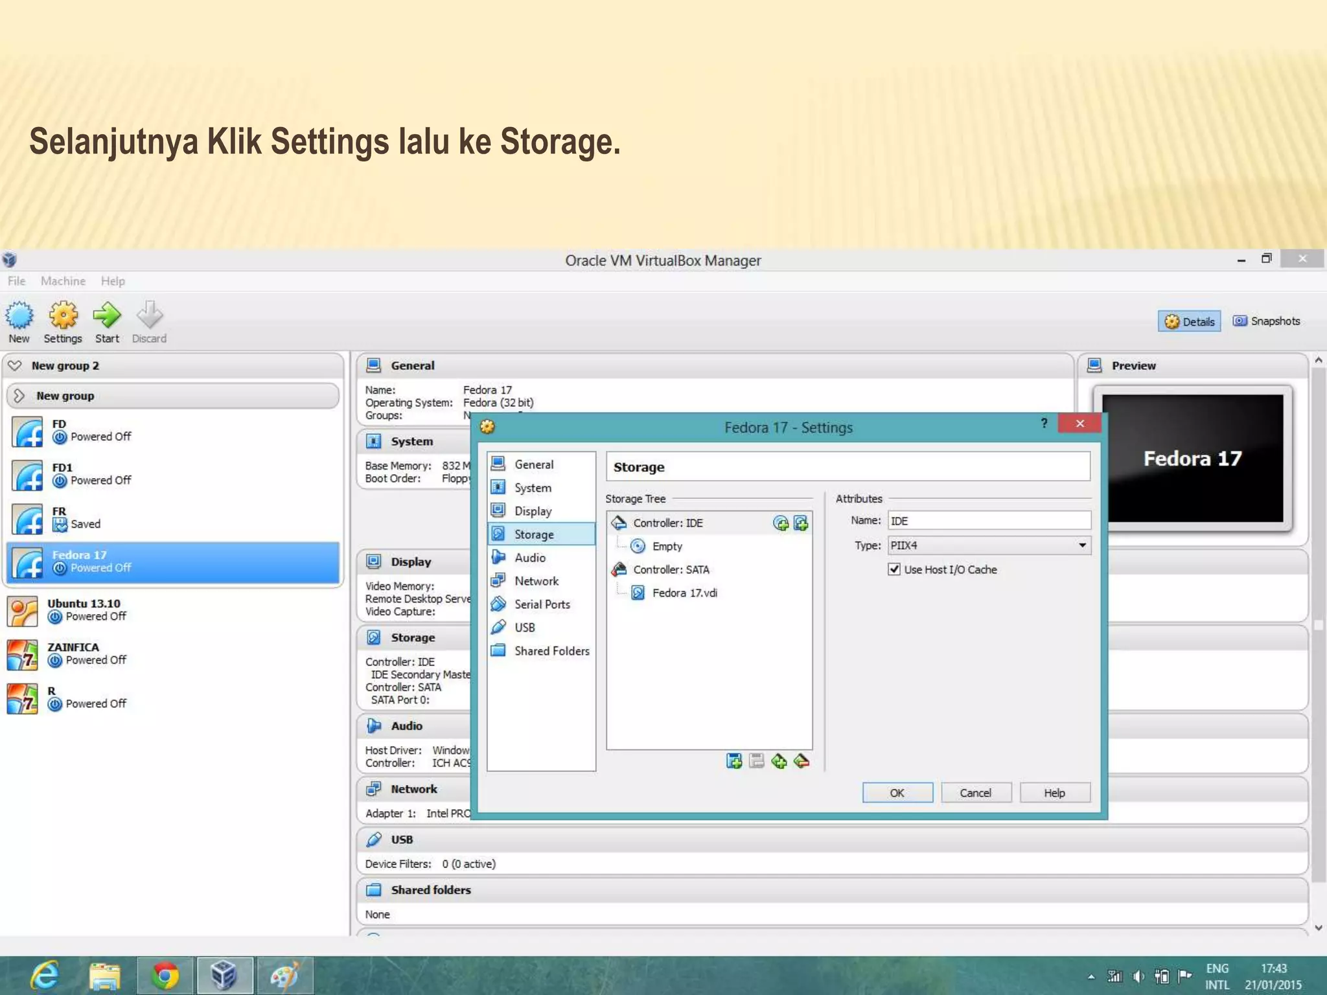This screenshot has width=1327, height=995.
Task: Show hidden tray icons arrow
Action: click(x=1091, y=977)
